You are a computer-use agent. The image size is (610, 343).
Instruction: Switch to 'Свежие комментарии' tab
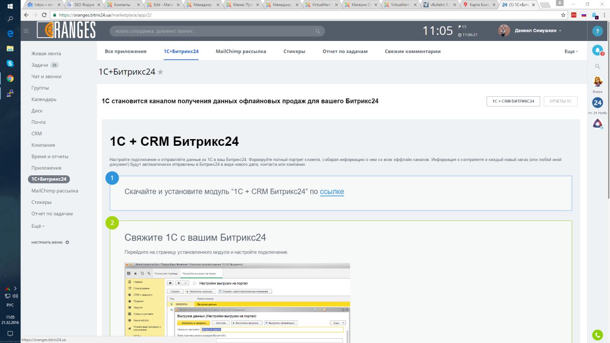[413, 51]
